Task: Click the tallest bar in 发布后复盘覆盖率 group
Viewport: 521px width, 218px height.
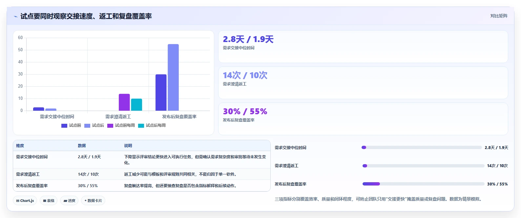Action: (173, 77)
